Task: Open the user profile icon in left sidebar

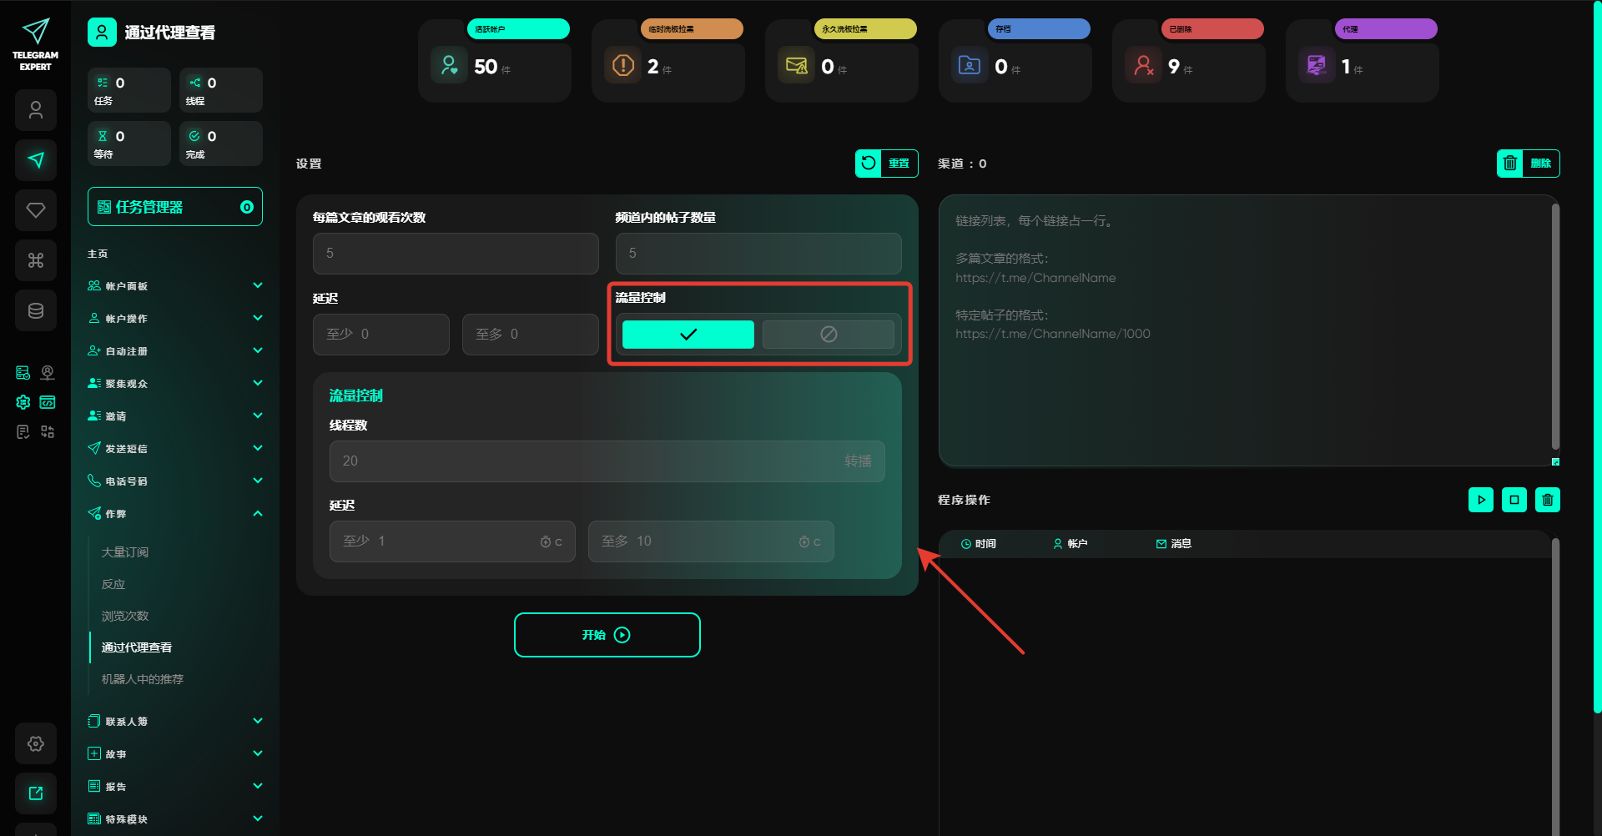Action: (36, 110)
